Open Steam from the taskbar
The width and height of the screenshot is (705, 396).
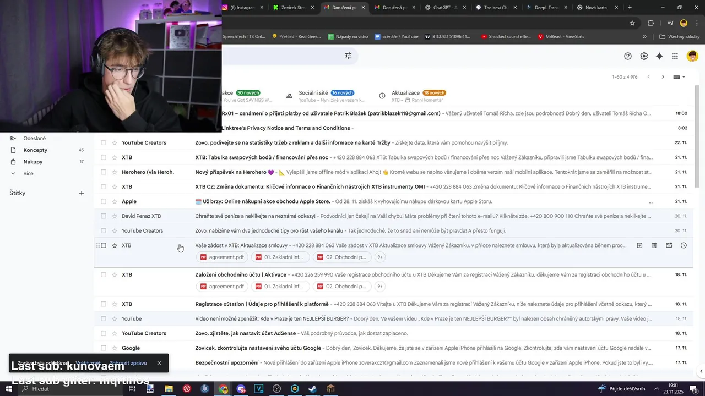(x=312, y=389)
